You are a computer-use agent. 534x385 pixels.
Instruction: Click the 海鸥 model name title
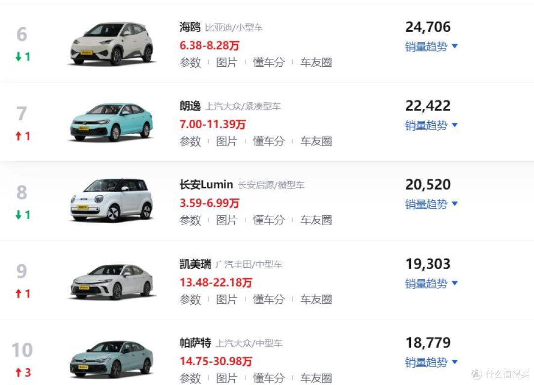point(190,27)
